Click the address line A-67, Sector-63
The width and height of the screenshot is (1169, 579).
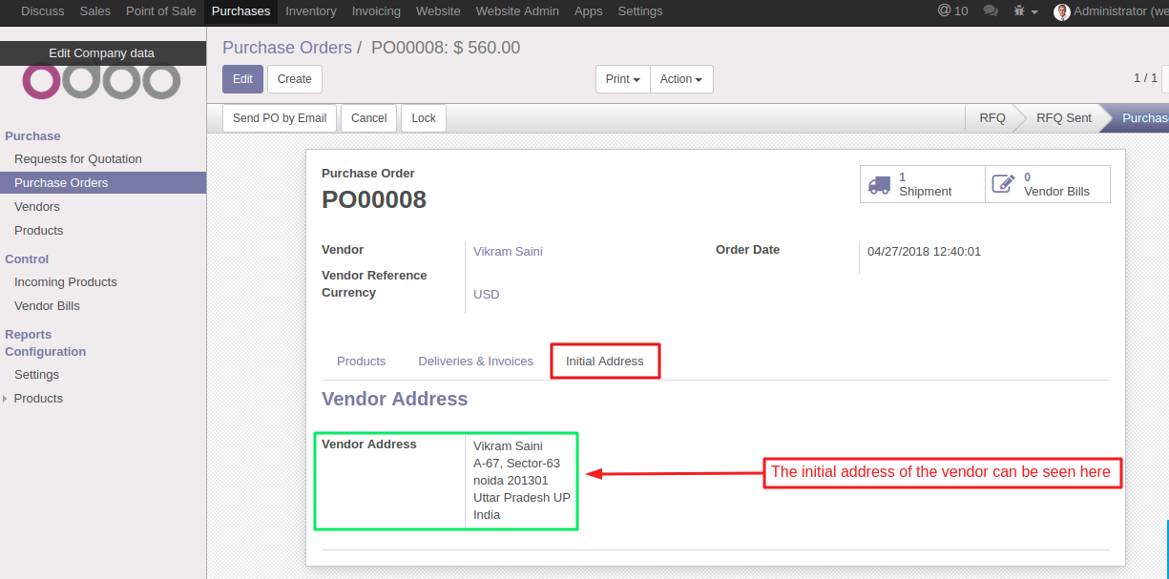(x=516, y=464)
